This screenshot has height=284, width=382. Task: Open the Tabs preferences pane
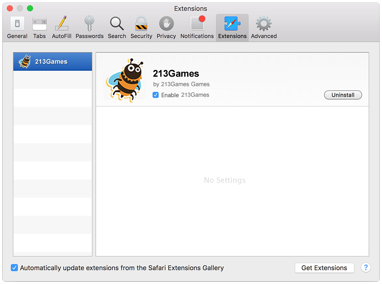(x=39, y=28)
